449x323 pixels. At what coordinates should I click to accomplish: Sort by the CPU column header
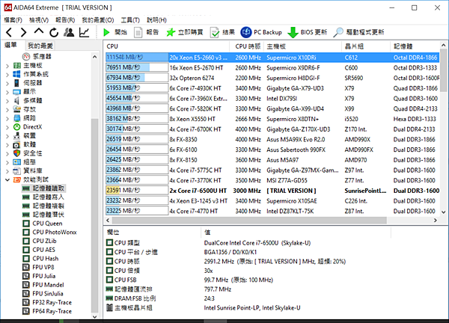click(x=167, y=46)
